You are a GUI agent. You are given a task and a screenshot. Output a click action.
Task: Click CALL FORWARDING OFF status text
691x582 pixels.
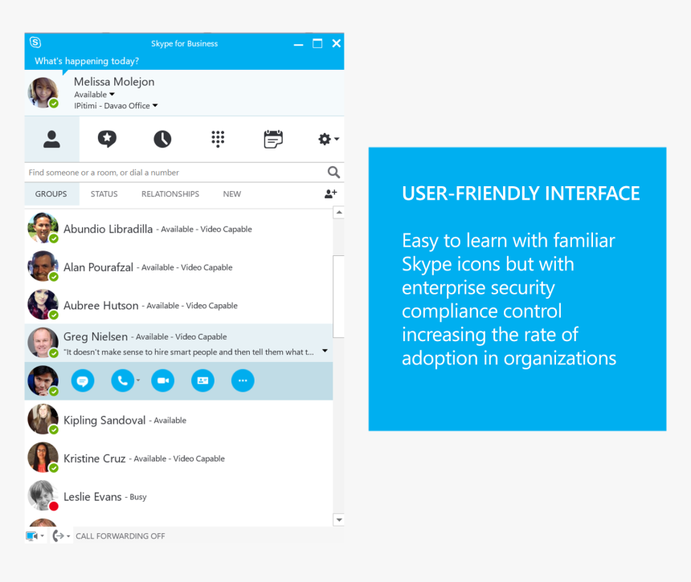[121, 536]
